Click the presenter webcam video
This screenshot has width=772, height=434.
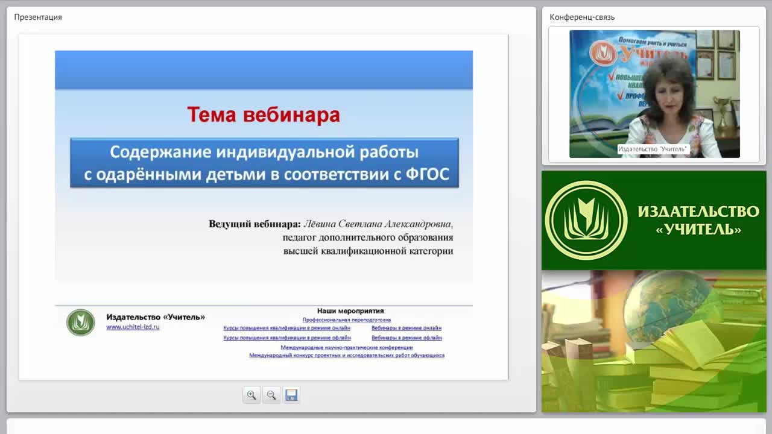(x=654, y=94)
